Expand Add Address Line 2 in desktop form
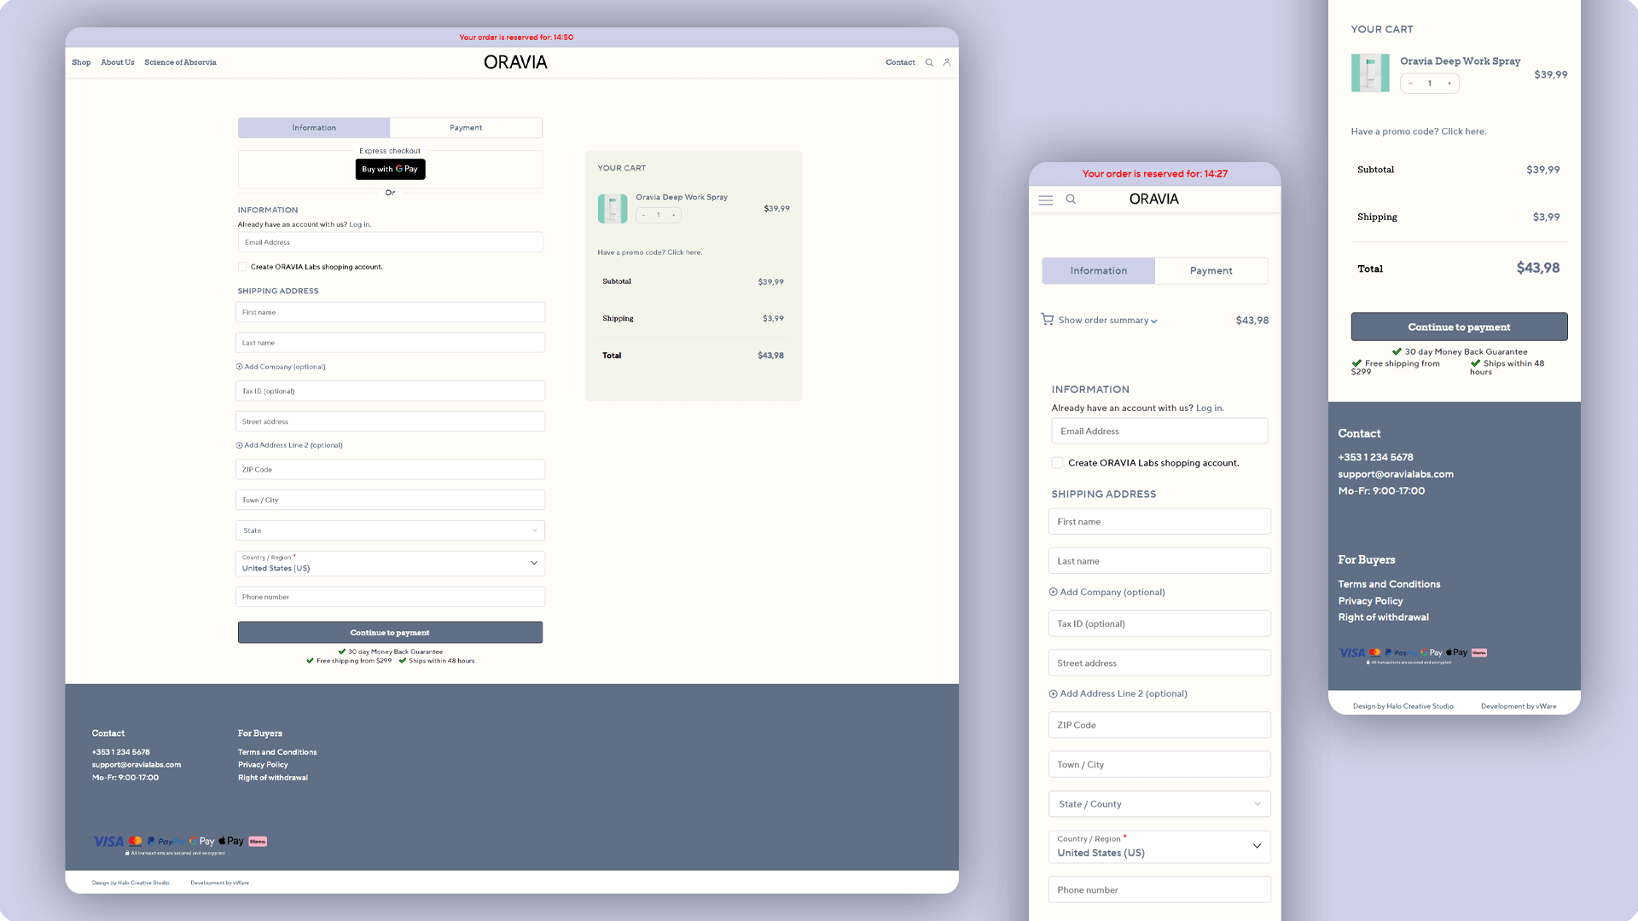The width and height of the screenshot is (1638, 921). [x=289, y=445]
